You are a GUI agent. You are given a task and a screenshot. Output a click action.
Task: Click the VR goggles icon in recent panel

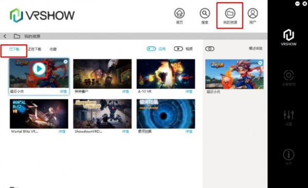tap(210, 49)
